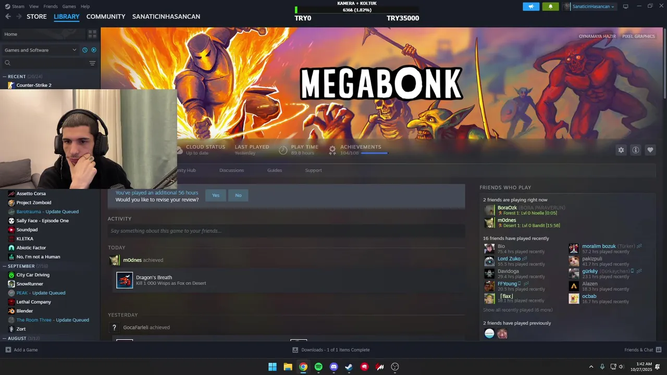Select Project Zomboid in library

pos(34,203)
